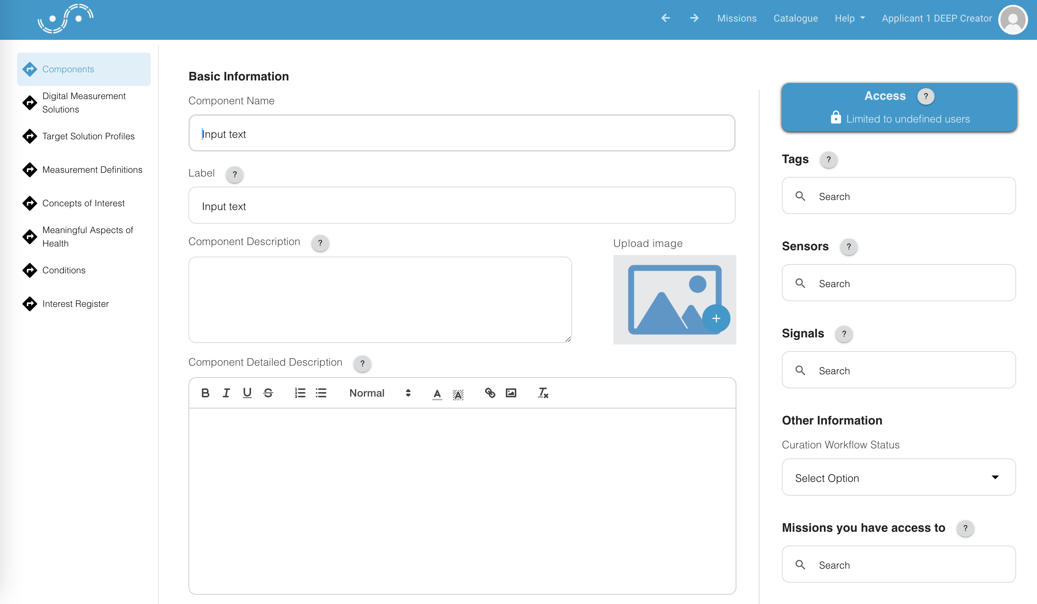Click the Conditions sidebar diamond icon
The height and width of the screenshot is (604, 1037).
tap(30, 270)
